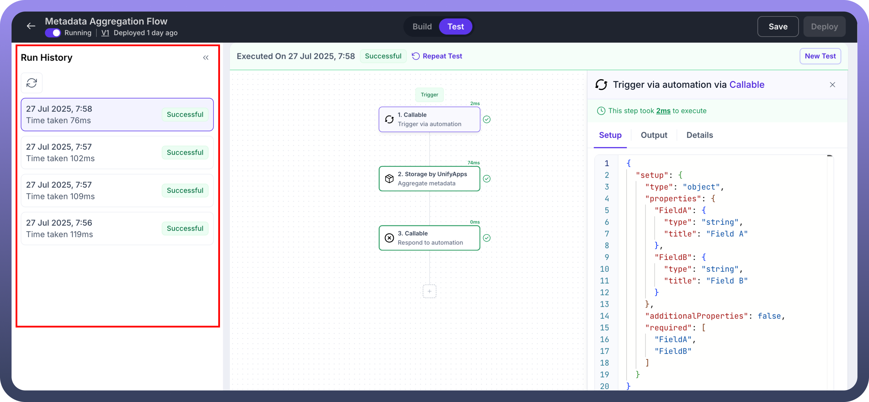The width and height of the screenshot is (869, 402).
Task: Click the refresh run history icon
Action: click(x=32, y=83)
